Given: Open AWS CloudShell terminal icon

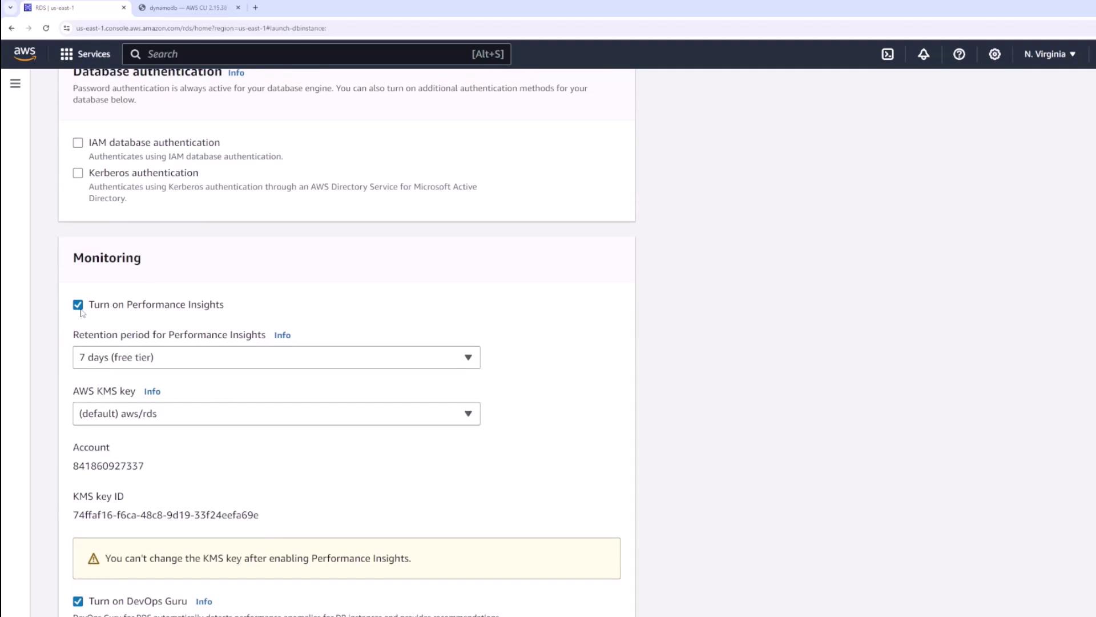Looking at the screenshot, I should tap(888, 54).
